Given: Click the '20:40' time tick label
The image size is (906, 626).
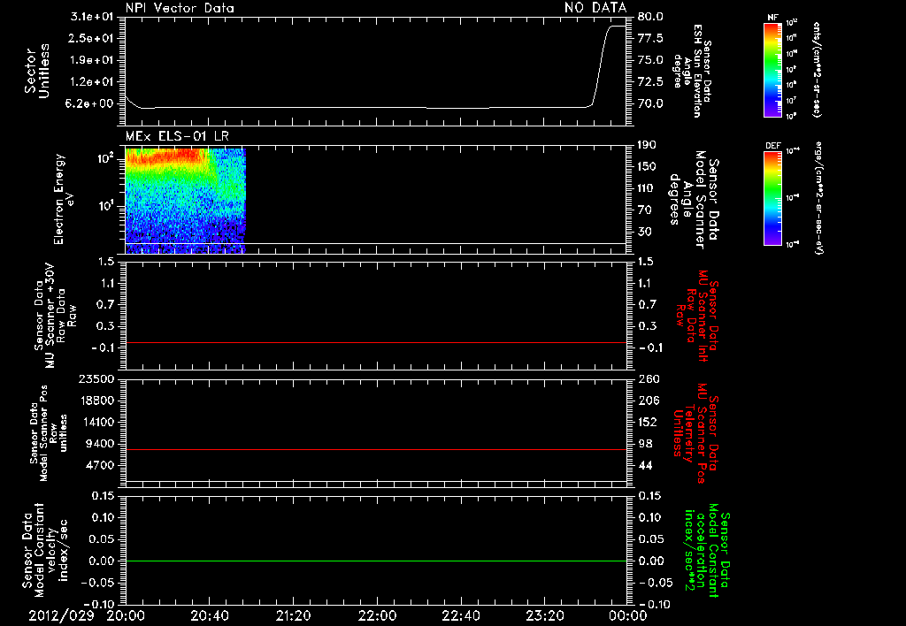Looking at the screenshot, I should click(209, 615).
